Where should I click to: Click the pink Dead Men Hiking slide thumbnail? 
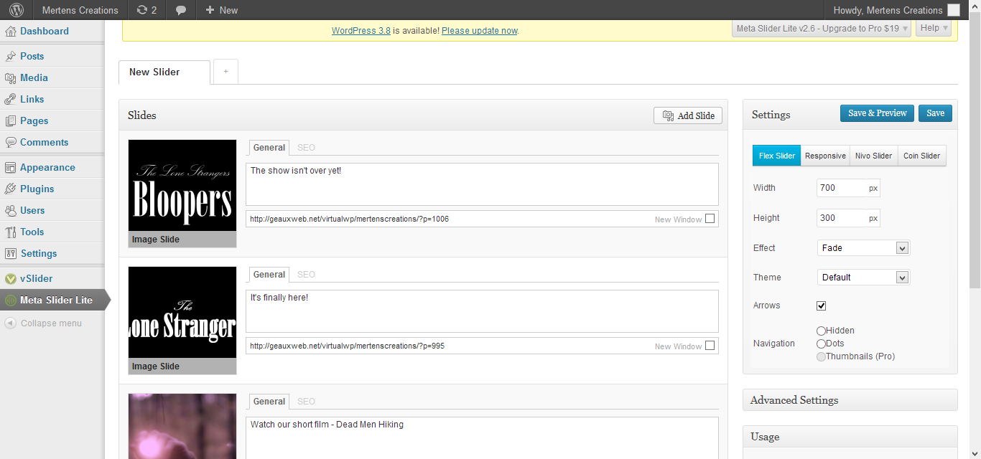(x=182, y=426)
